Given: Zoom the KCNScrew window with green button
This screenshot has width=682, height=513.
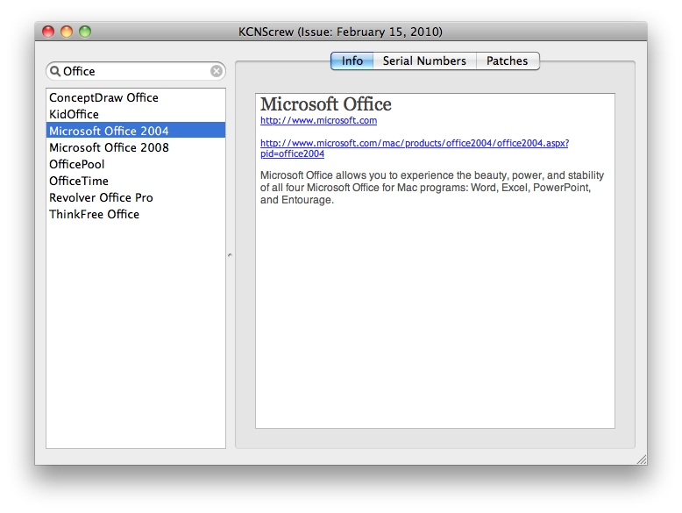Looking at the screenshot, I should pos(85,32).
